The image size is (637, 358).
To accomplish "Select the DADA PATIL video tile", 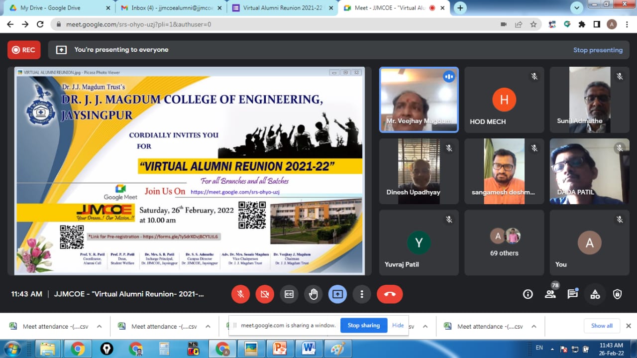I will tap(590, 171).
